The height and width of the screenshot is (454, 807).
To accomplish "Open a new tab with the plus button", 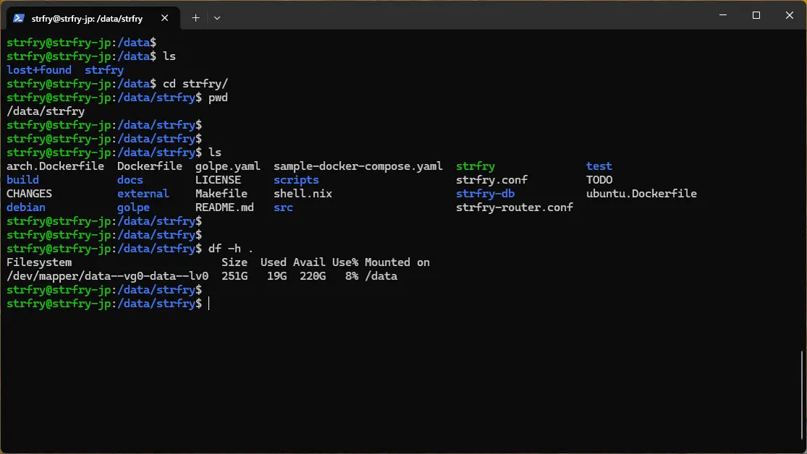I will [x=195, y=17].
